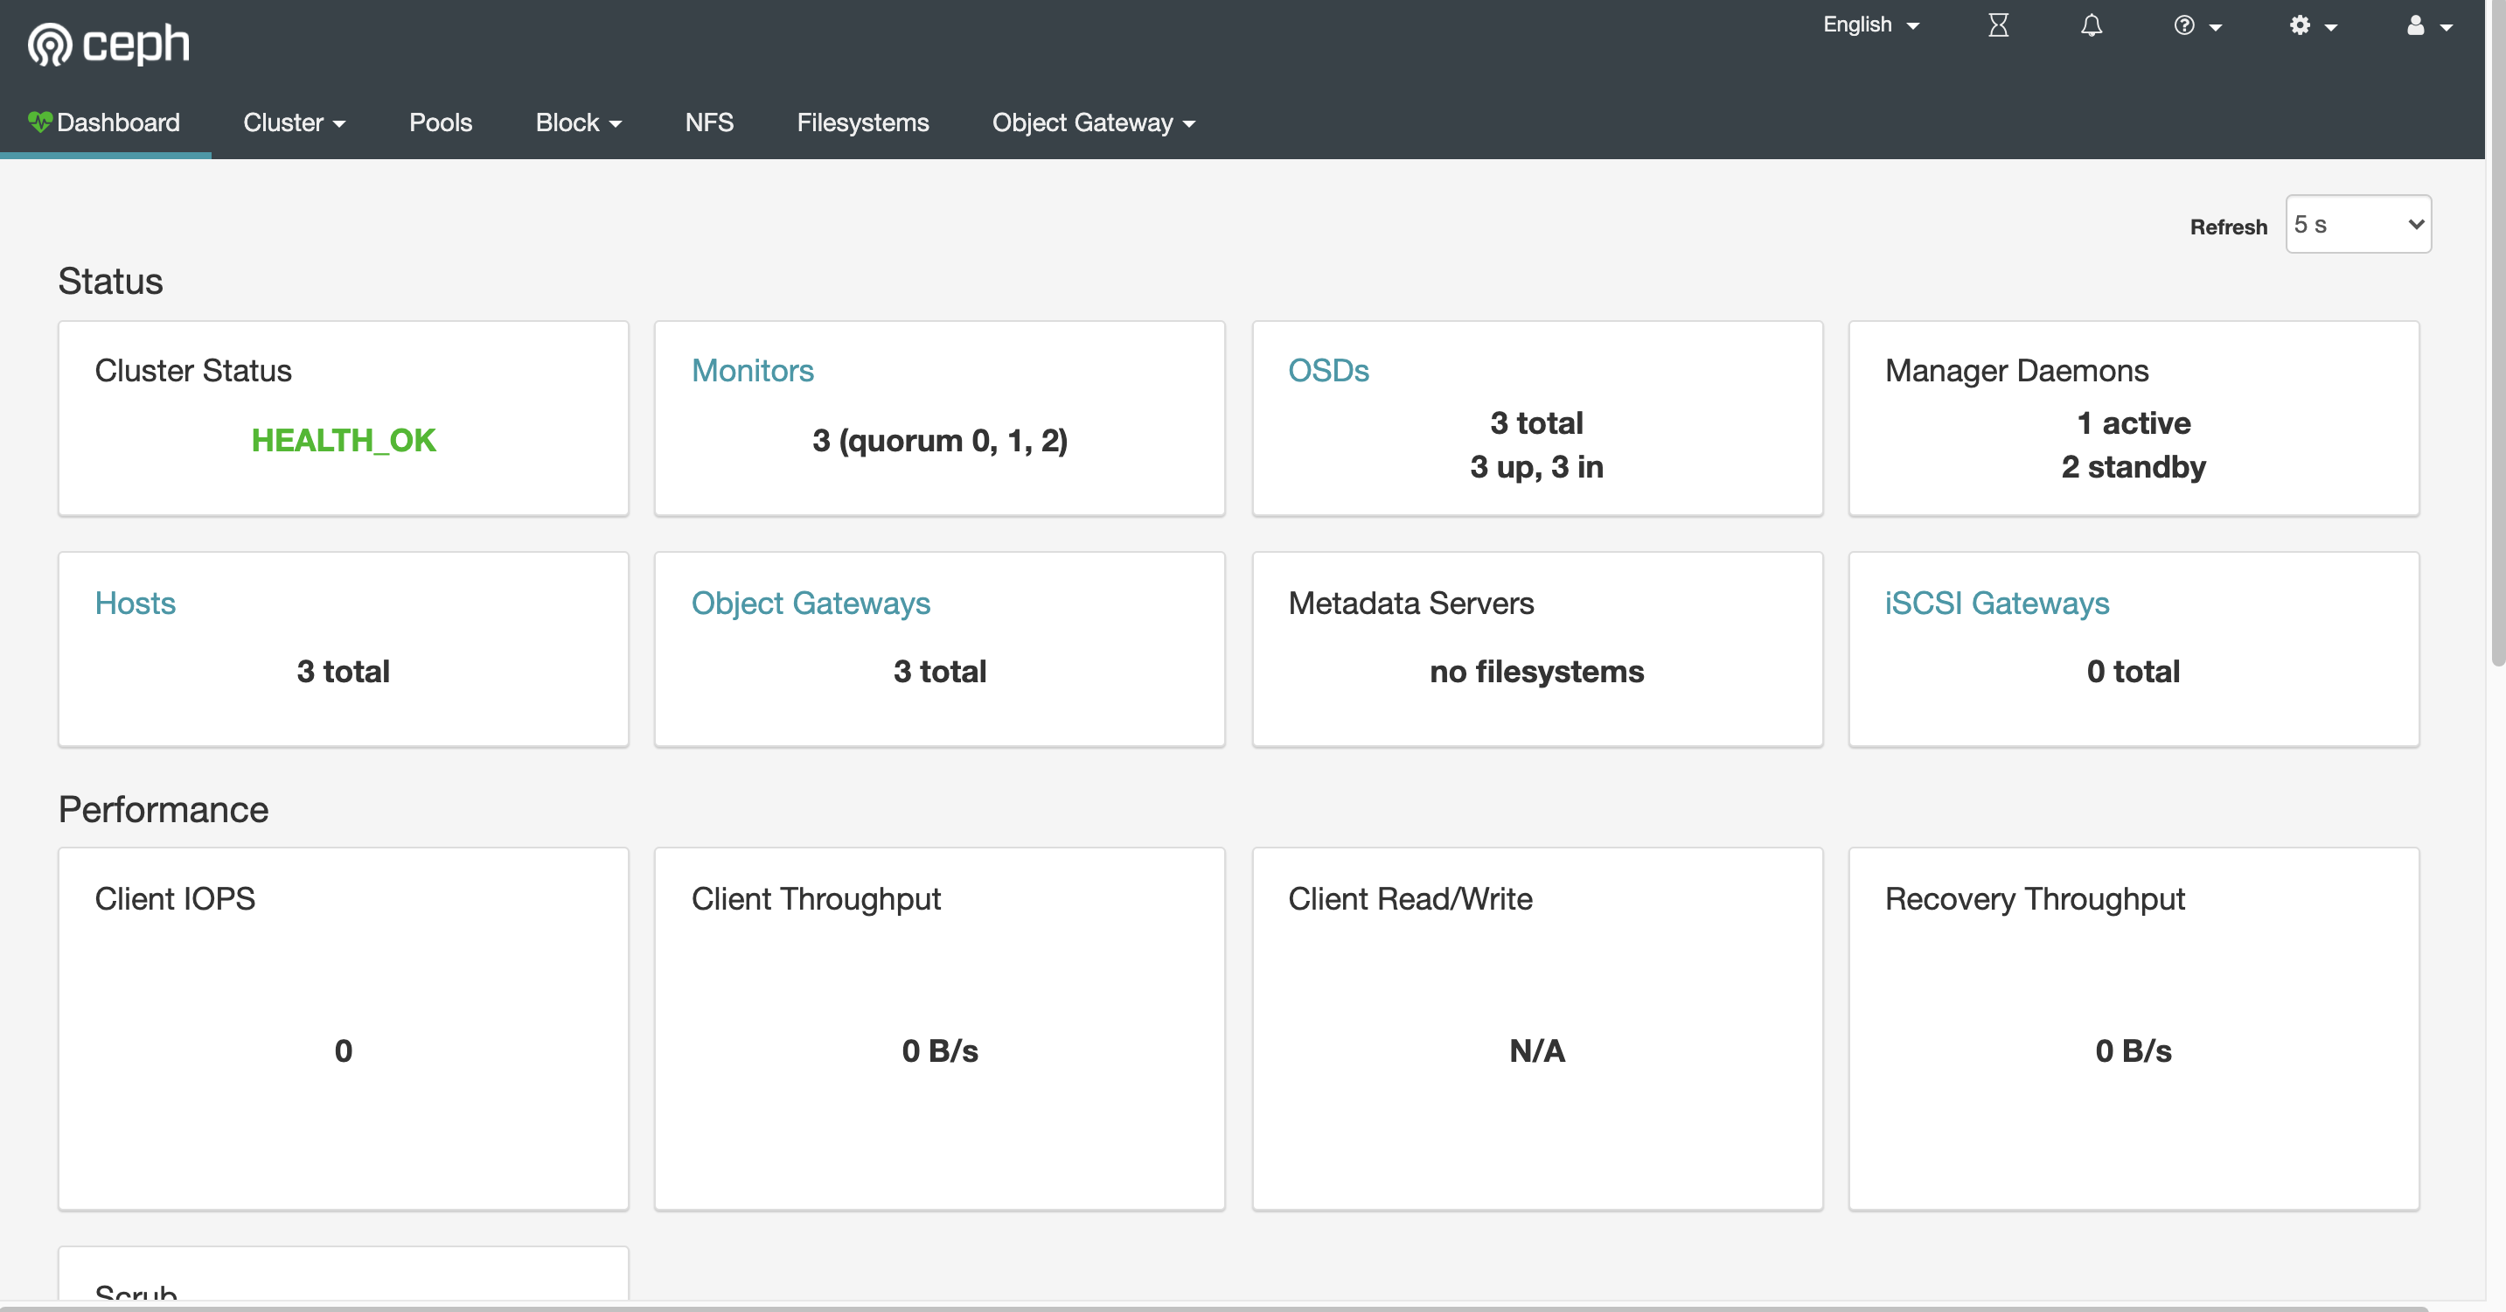The image size is (2506, 1312).
Task: Go to the Dashboard tab
Action: [x=105, y=122]
